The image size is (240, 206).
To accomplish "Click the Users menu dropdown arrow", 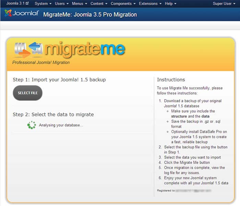I will [68, 4].
